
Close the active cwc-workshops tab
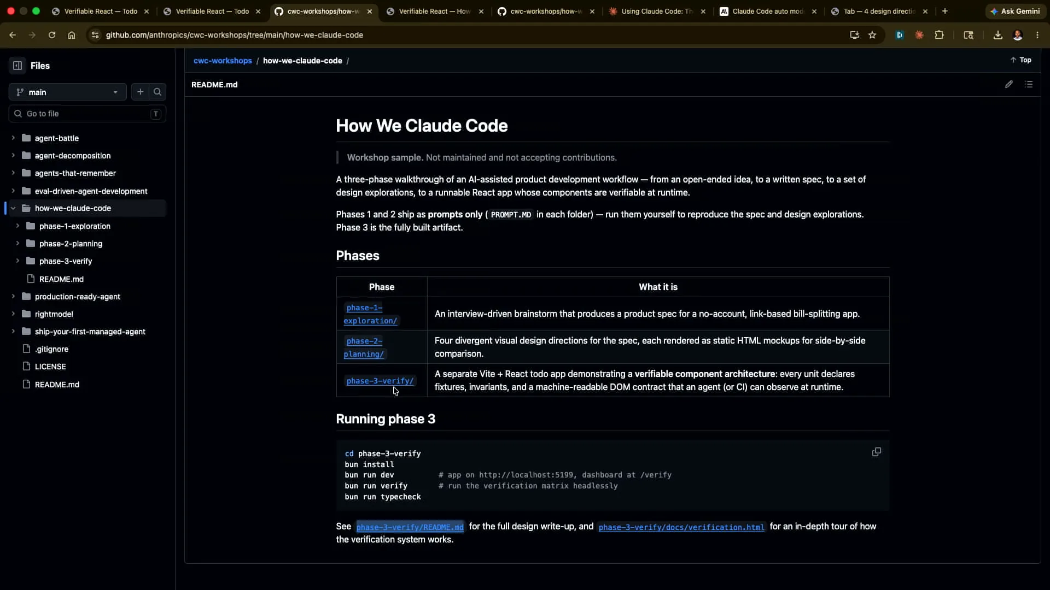click(370, 11)
